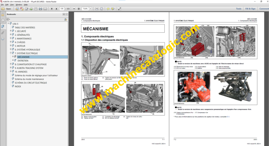Click the upload to cloud icon
Image resolution: width=269 pixels, height=146 pixels.
pyautogui.click(x=31, y=9)
